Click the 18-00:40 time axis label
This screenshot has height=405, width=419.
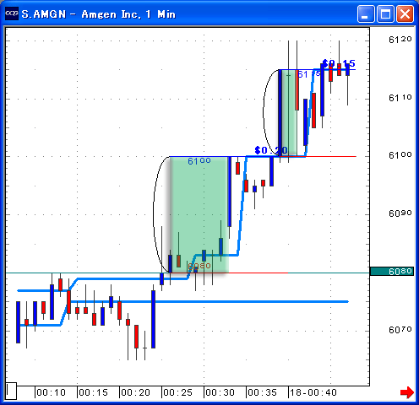pyautogui.click(x=313, y=392)
